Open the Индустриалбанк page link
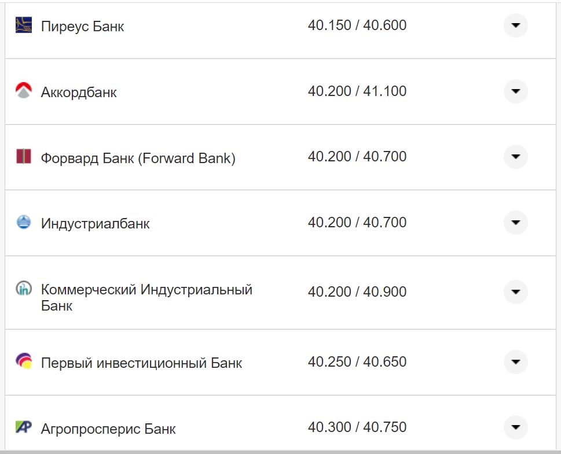561x454 pixels. [94, 223]
